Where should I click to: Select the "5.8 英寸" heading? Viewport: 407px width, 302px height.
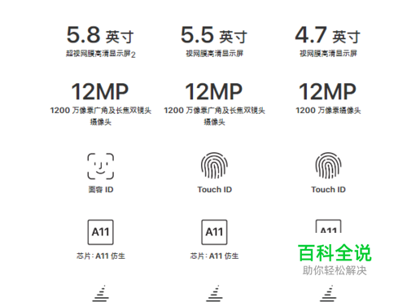(100, 35)
